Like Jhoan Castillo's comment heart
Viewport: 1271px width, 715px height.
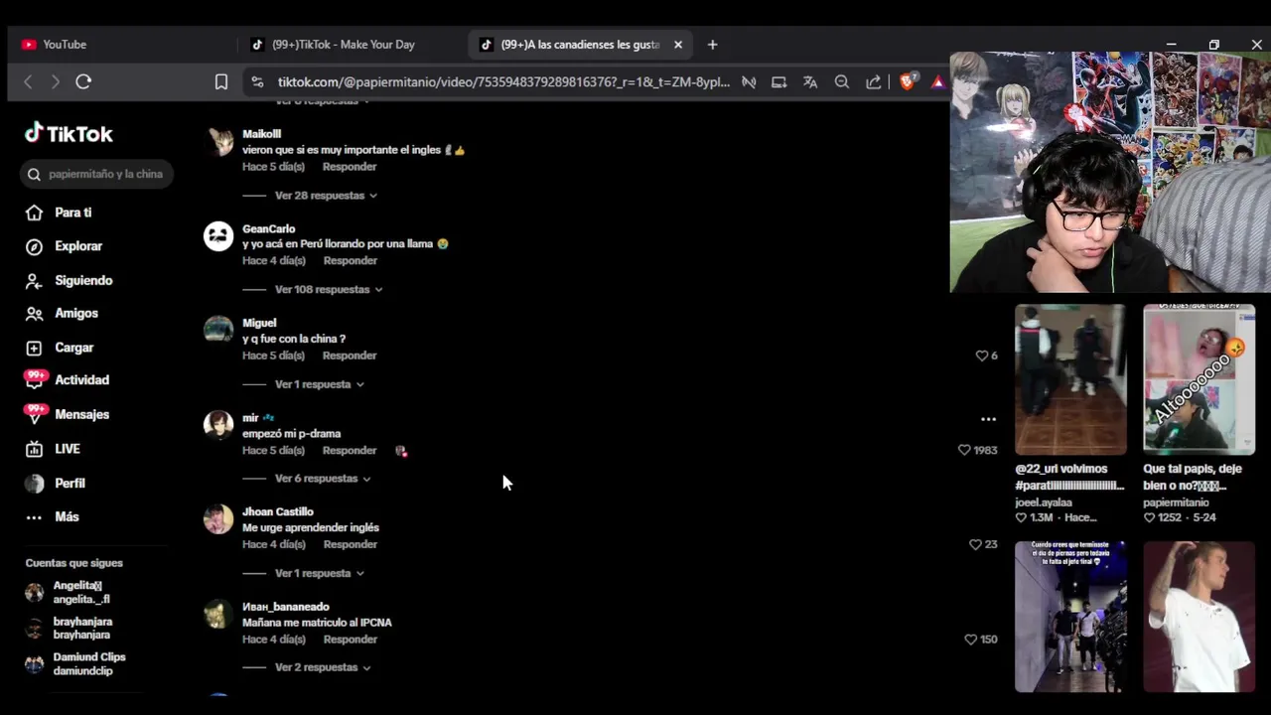[975, 544]
